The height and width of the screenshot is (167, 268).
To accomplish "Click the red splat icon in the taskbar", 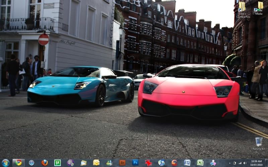I will 148,163.
